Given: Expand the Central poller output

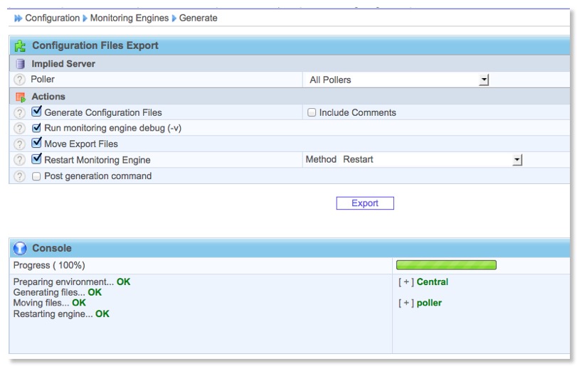Looking at the screenshot, I should 406,282.
